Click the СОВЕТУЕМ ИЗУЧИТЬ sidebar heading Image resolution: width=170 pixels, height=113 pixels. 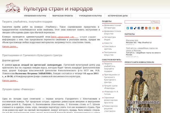pos(112,60)
